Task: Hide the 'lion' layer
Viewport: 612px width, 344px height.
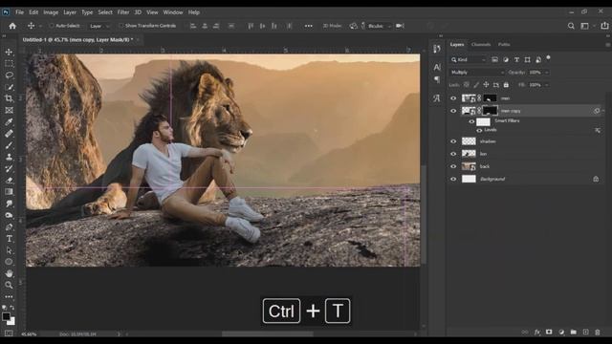Action: coord(453,154)
